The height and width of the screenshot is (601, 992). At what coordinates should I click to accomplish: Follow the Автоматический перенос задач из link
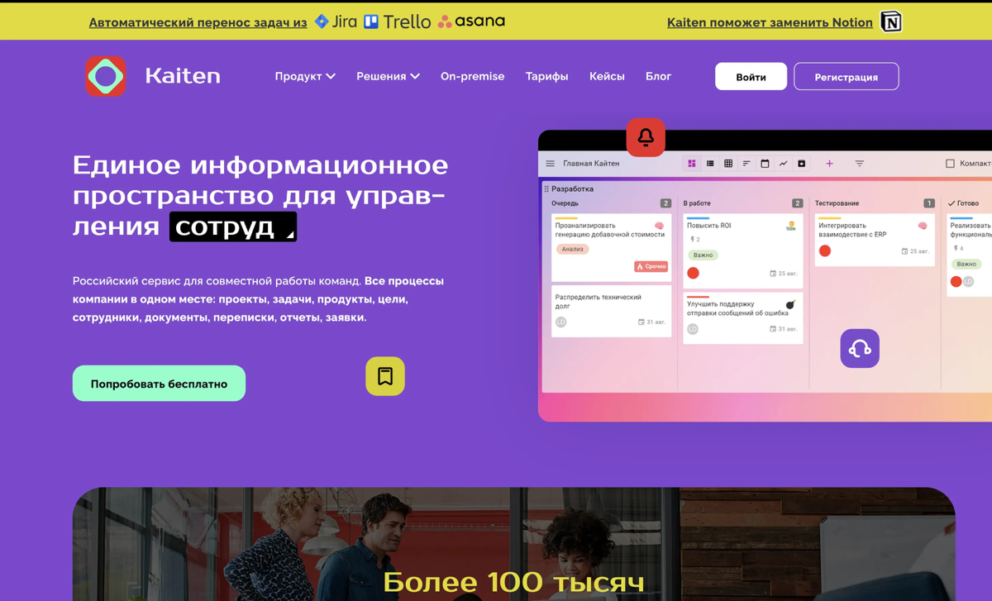pyautogui.click(x=198, y=22)
